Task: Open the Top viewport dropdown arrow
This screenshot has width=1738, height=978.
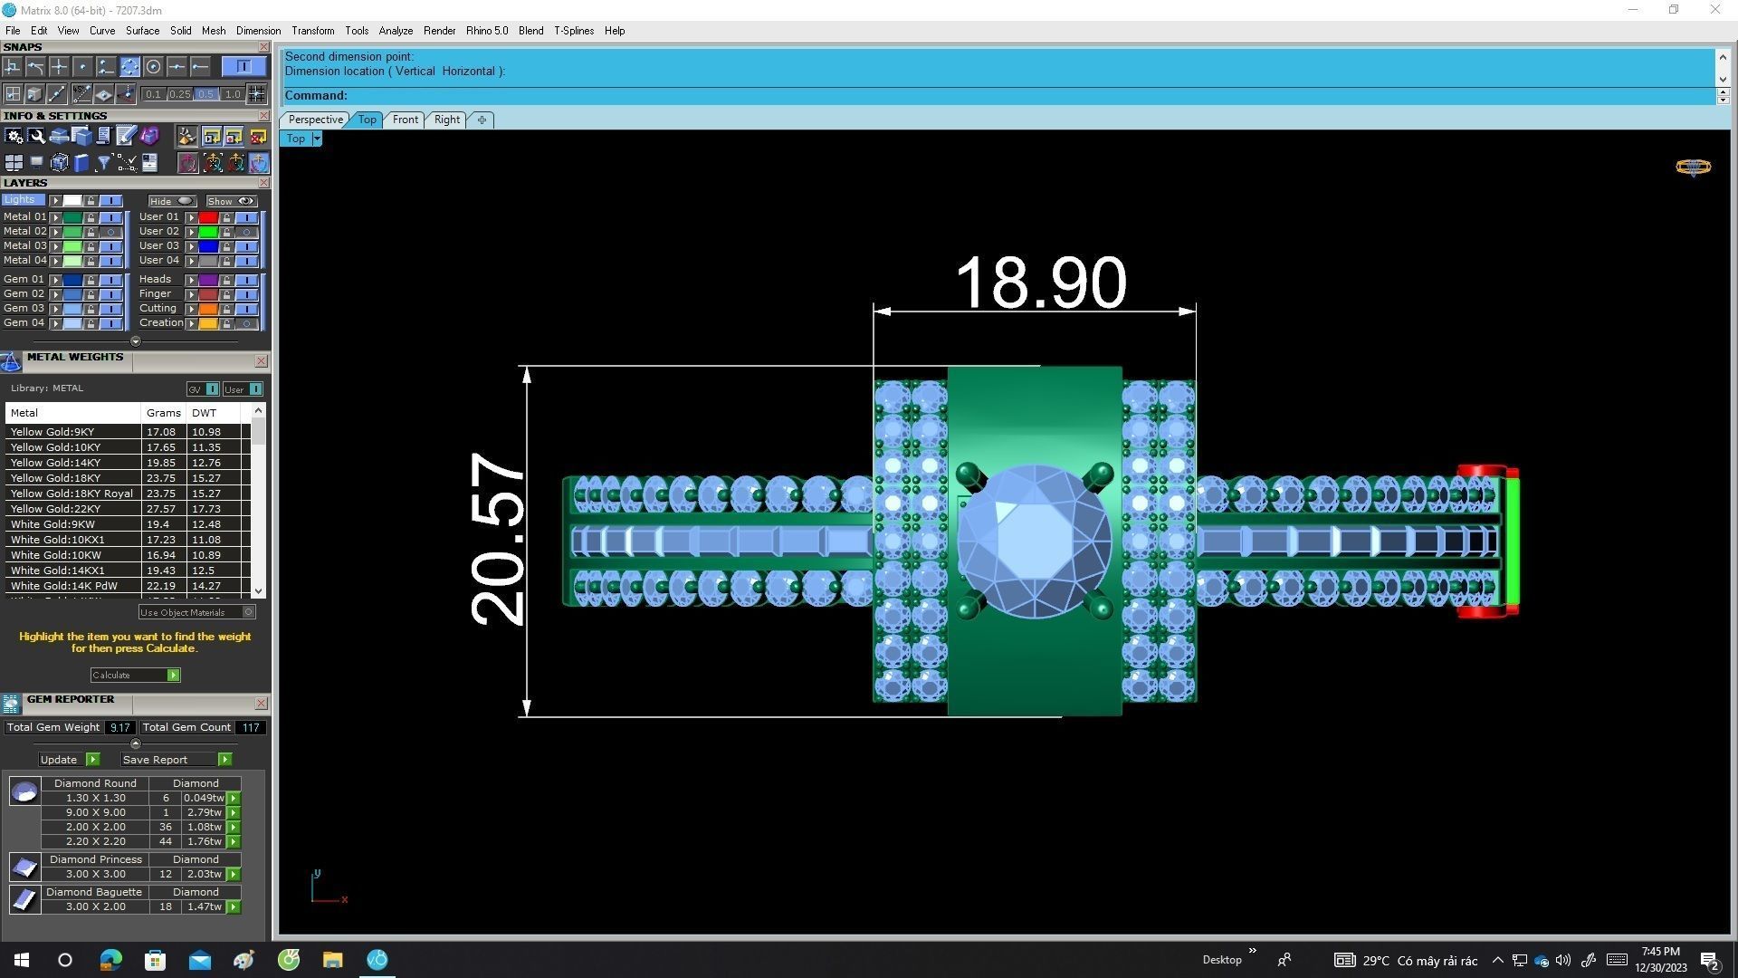Action: tap(317, 139)
